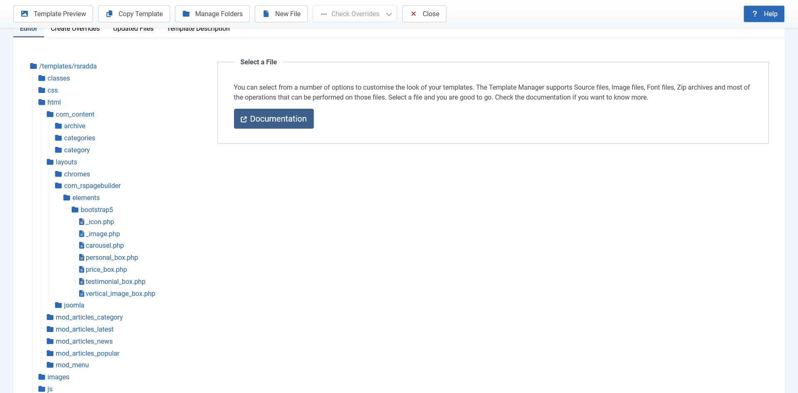Viewport: 798px width, 393px height.
Task: Click the Copy Template icon
Action: 109,14
